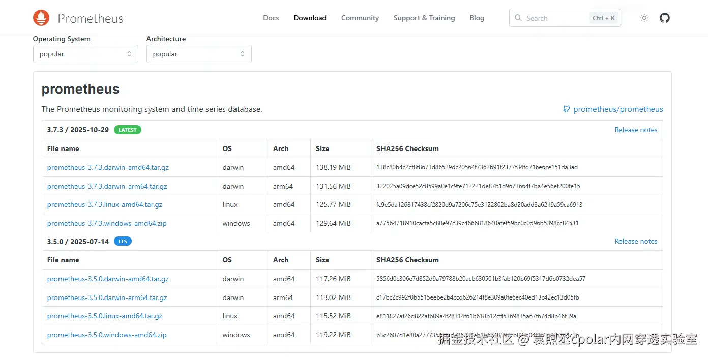Download prometheus-3.5.0.linux-amd64.tar.gz
This screenshot has height=357, width=708.
pyautogui.click(x=105, y=316)
